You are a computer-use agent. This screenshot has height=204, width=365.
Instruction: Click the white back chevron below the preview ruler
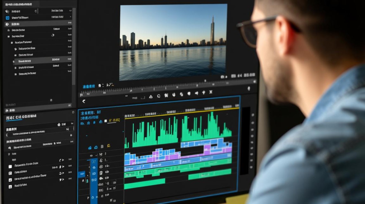point(84,101)
